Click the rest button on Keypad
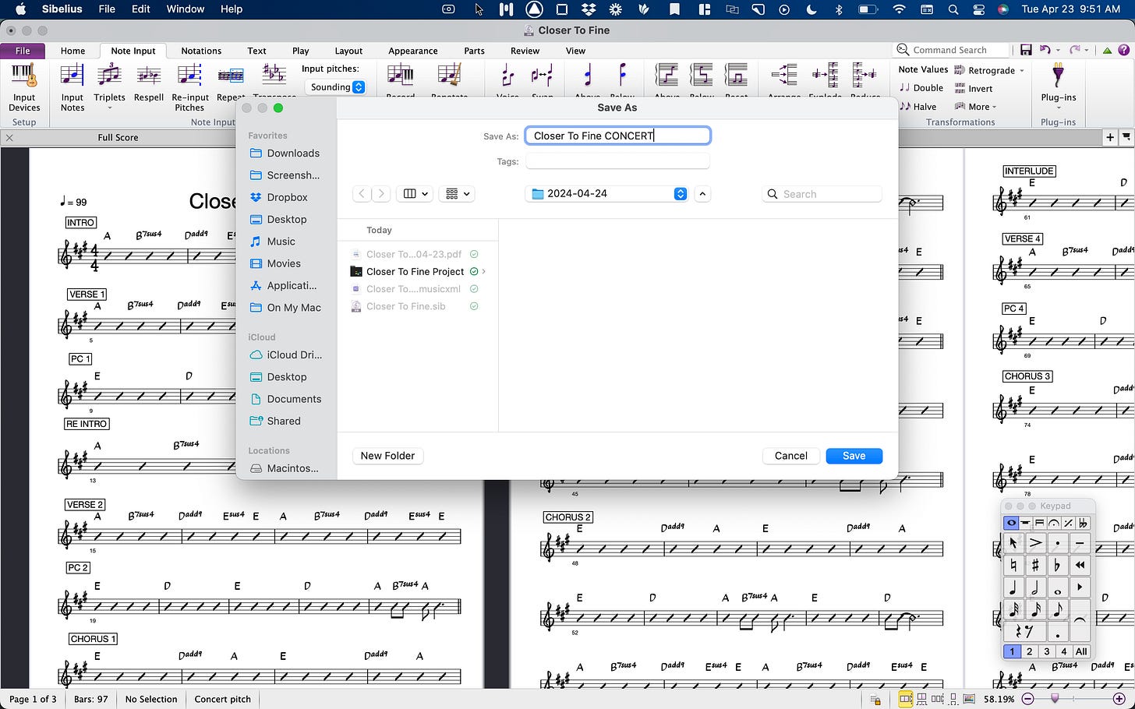Viewport: 1135px width, 709px height. [x=1024, y=631]
